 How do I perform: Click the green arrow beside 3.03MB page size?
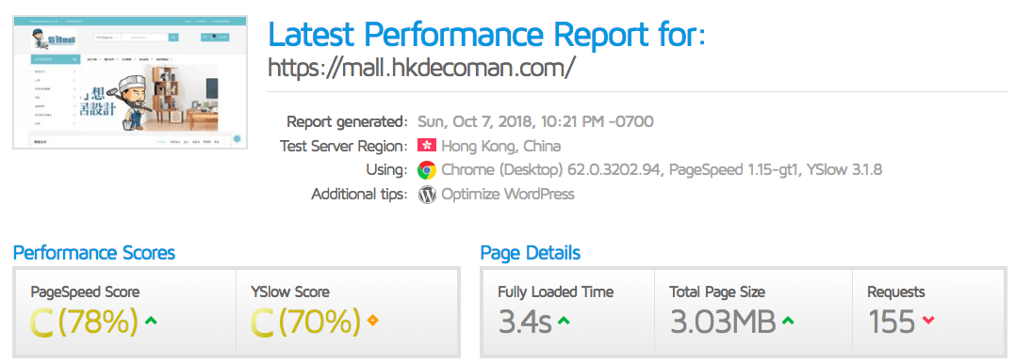click(x=788, y=321)
